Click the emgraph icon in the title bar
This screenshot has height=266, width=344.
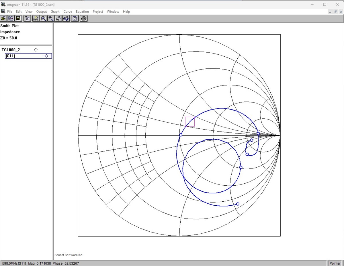(3, 4)
